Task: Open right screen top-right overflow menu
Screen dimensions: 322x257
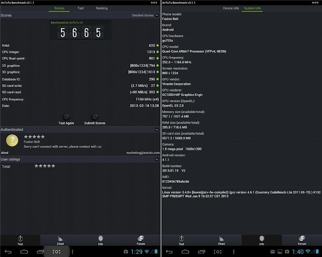Action: 315,3
